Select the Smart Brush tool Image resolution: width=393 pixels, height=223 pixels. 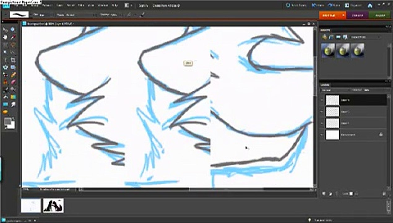coord(13,90)
